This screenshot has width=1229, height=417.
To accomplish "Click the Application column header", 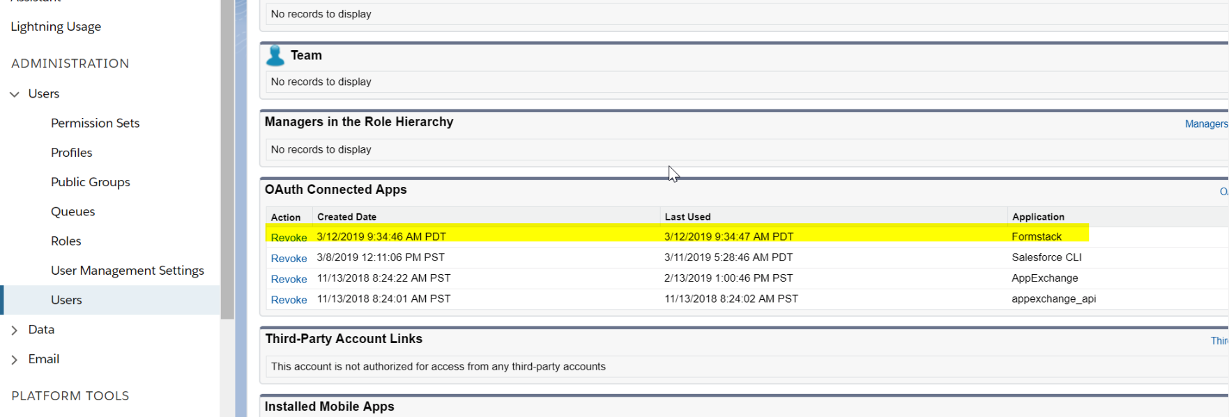I will [1039, 217].
